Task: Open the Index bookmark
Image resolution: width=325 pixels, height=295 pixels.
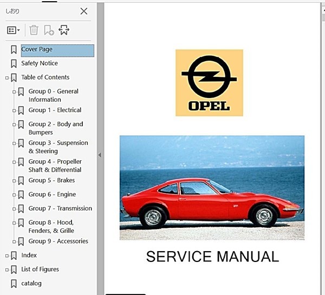Action: pos(29,255)
